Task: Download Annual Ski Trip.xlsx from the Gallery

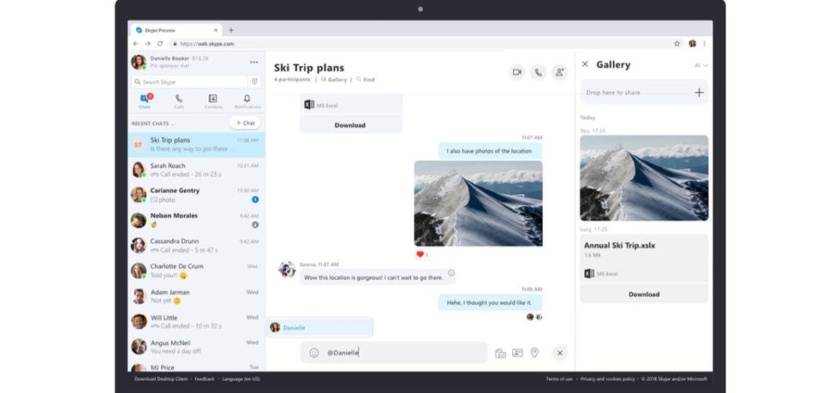Action: [x=644, y=294]
